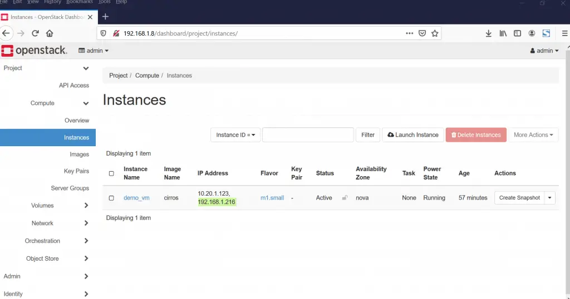The height and width of the screenshot is (299, 570).
Task: Expand the Volumes sidebar section
Action: [x=86, y=206]
